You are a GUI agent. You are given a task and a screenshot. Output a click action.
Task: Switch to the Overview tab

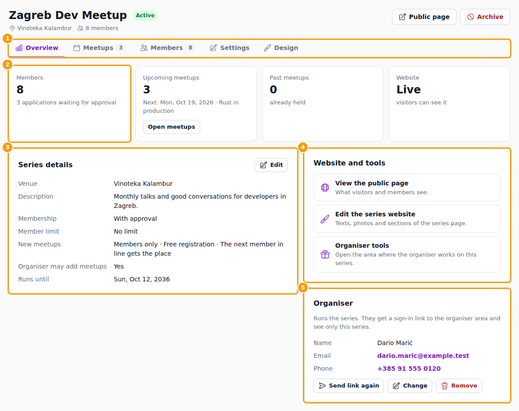point(37,48)
